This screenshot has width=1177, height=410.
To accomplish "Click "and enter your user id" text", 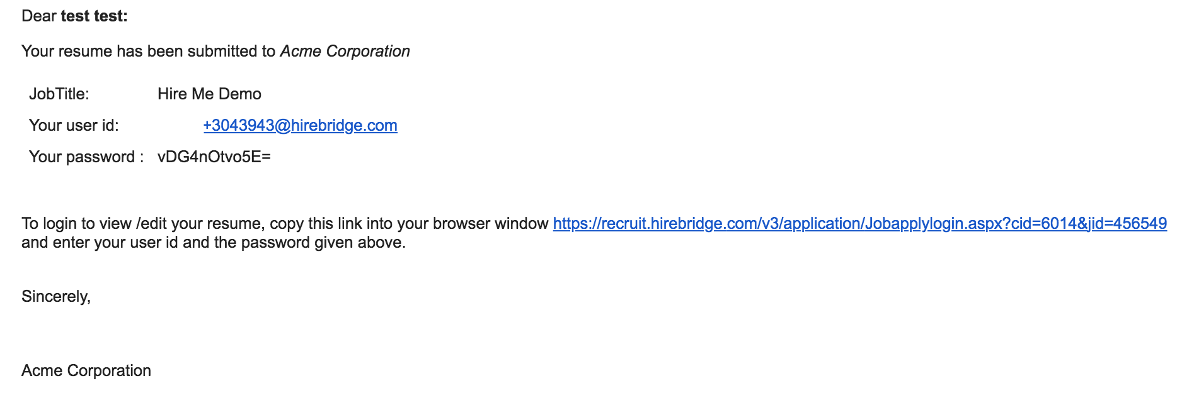I will pos(100,243).
